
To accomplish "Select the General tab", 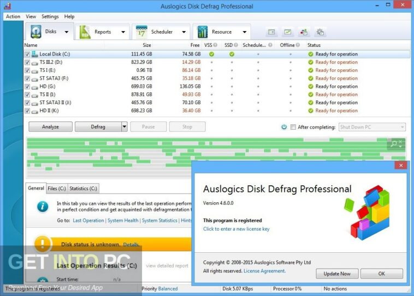I will coord(36,188).
